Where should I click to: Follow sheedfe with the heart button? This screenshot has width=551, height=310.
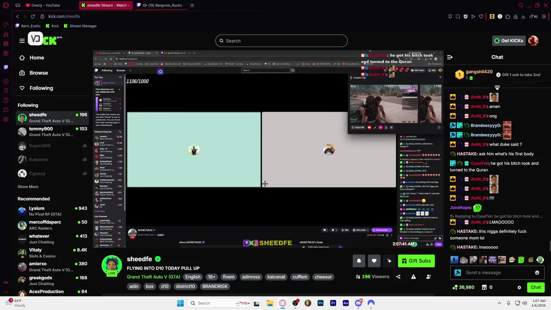374,261
